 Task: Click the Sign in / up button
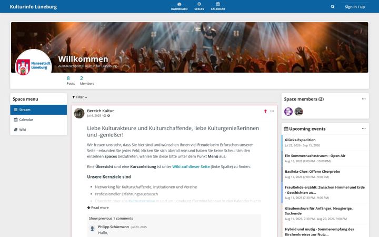point(355,7)
